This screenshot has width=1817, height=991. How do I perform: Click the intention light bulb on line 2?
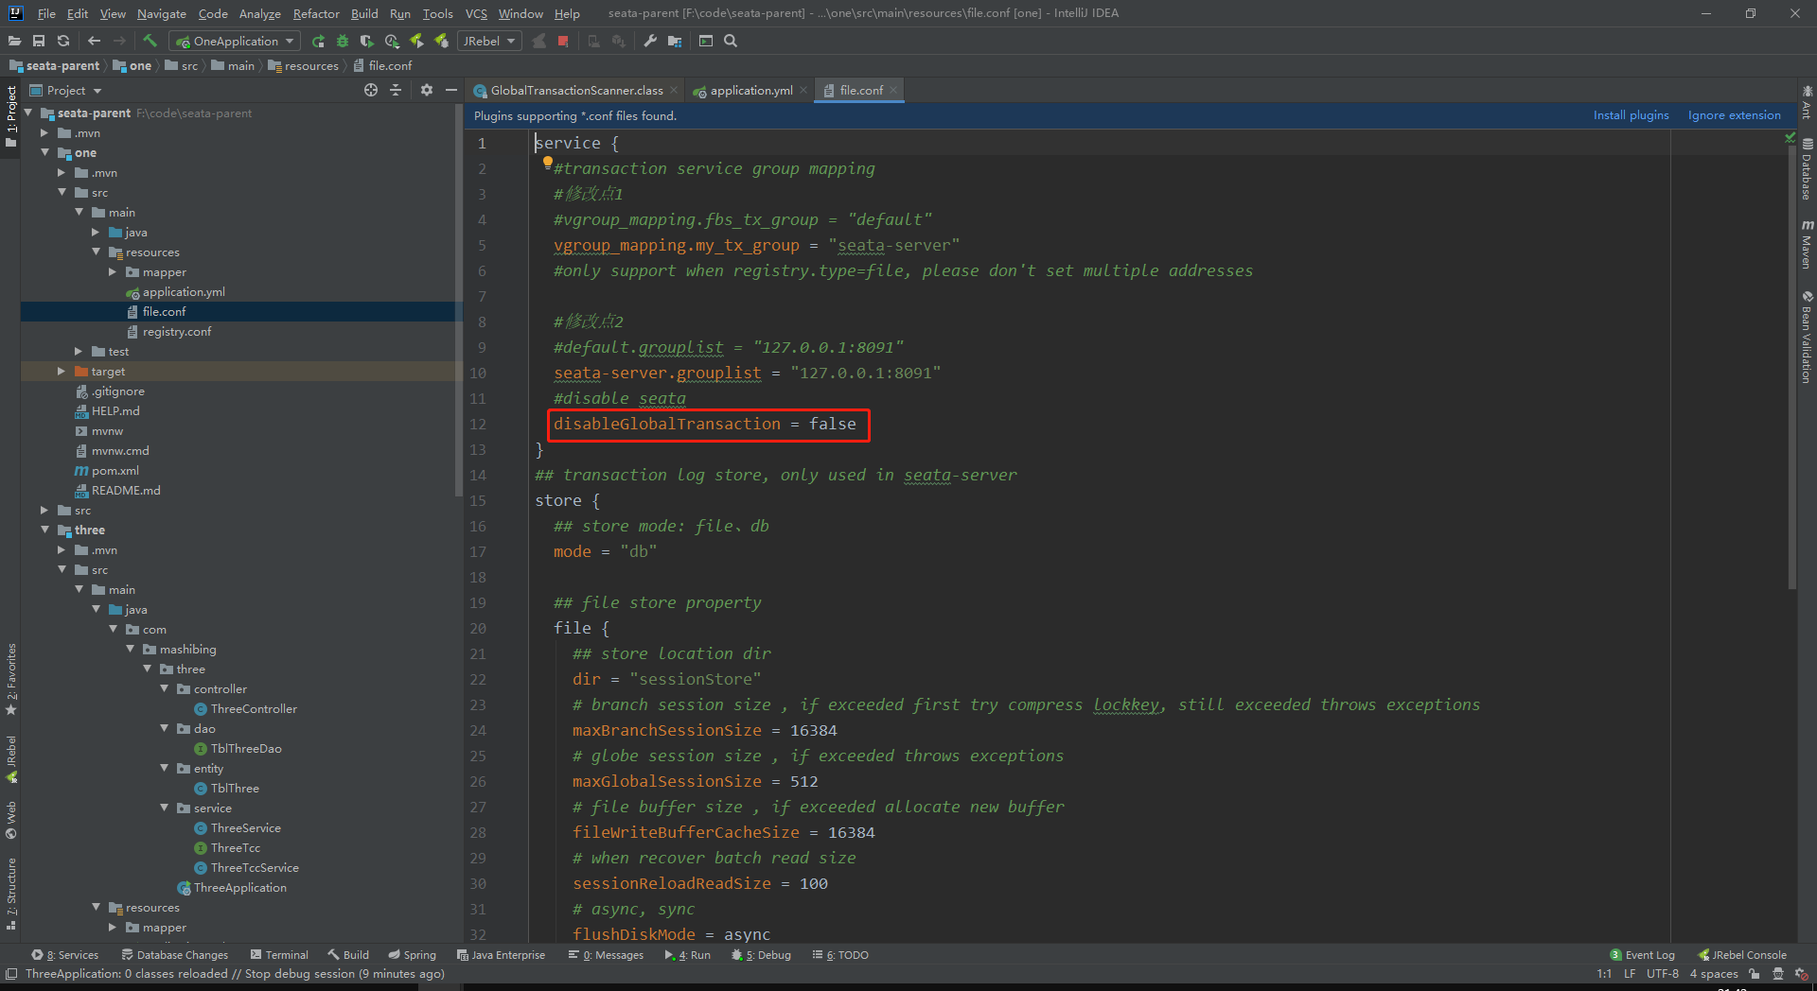(x=547, y=163)
